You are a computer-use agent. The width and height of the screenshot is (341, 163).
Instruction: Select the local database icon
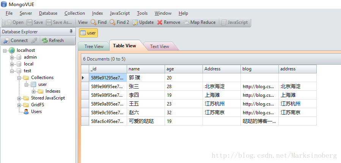(x=19, y=64)
